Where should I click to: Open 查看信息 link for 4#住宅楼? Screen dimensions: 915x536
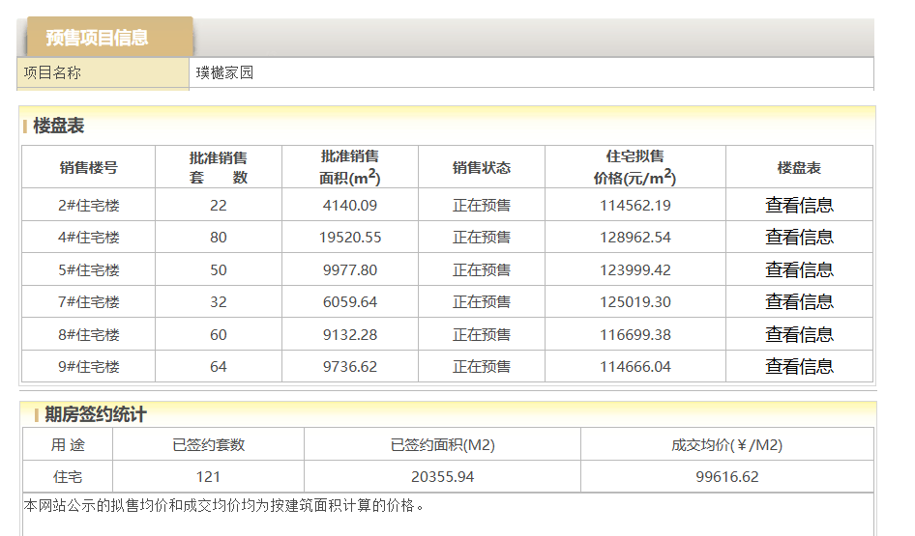799,238
